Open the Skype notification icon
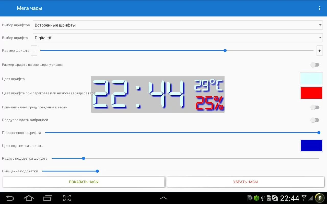Screen dimensions: 327x204 [275, 198]
